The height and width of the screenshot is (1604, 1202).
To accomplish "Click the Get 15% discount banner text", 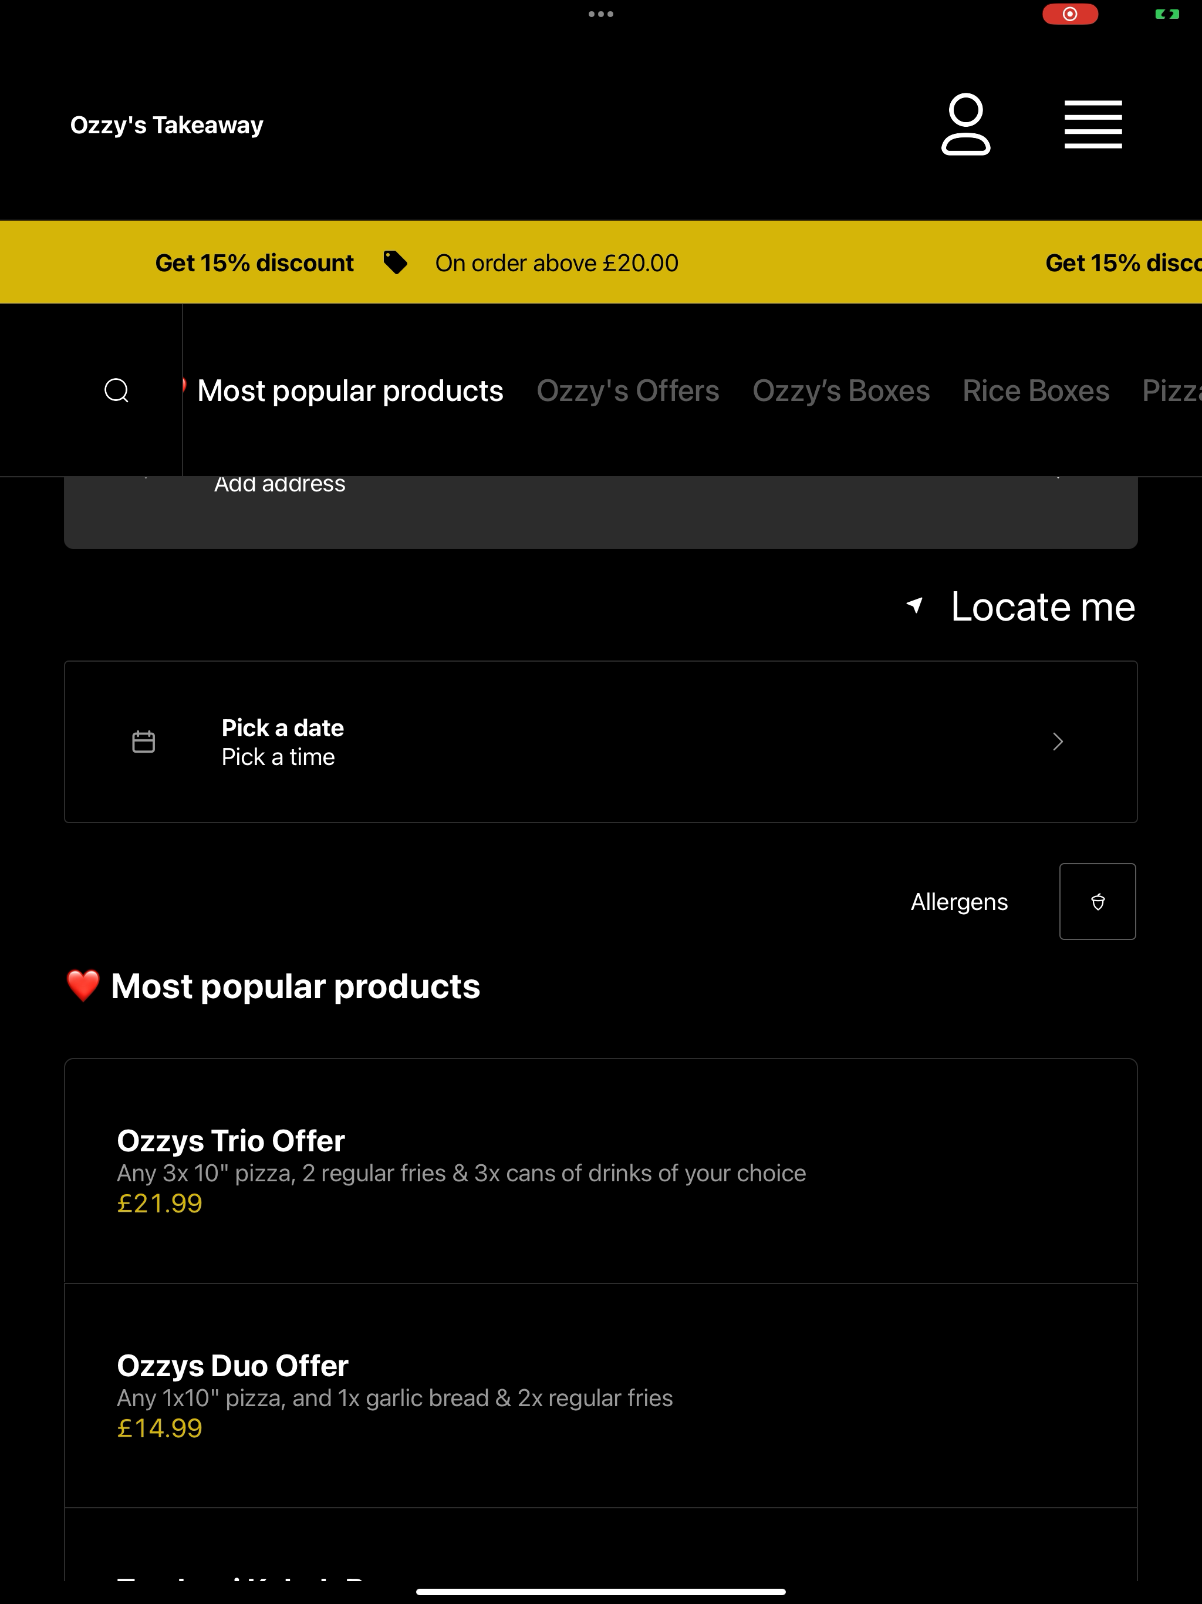I will [x=255, y=262].
